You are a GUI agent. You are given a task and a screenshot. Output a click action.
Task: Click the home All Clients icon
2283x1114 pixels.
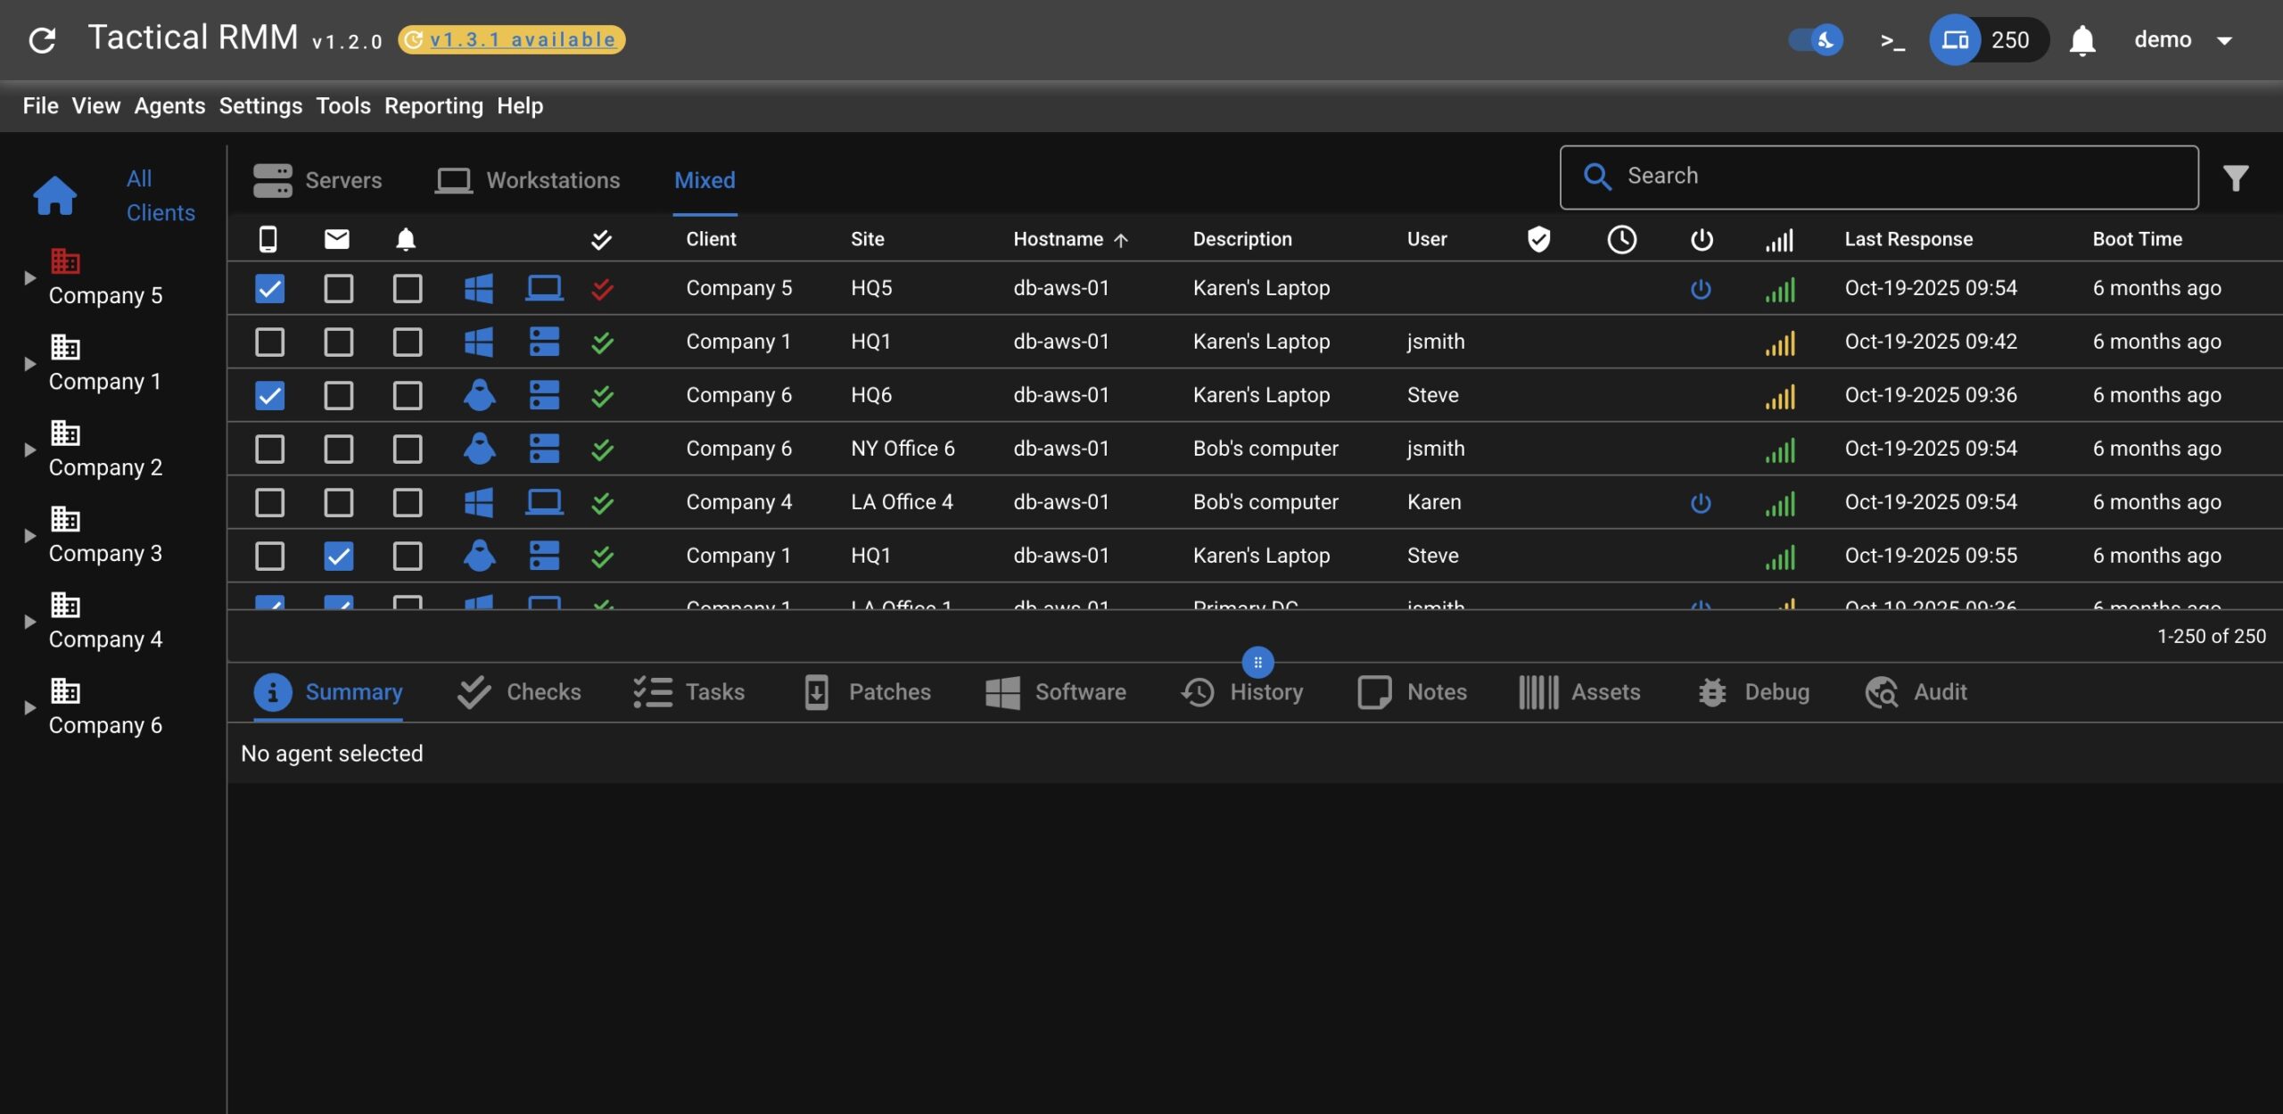[54, 195]
